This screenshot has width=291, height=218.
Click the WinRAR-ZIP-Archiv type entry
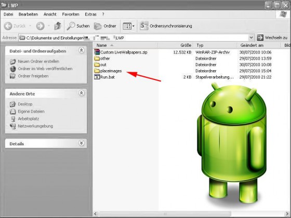[213, 52]
